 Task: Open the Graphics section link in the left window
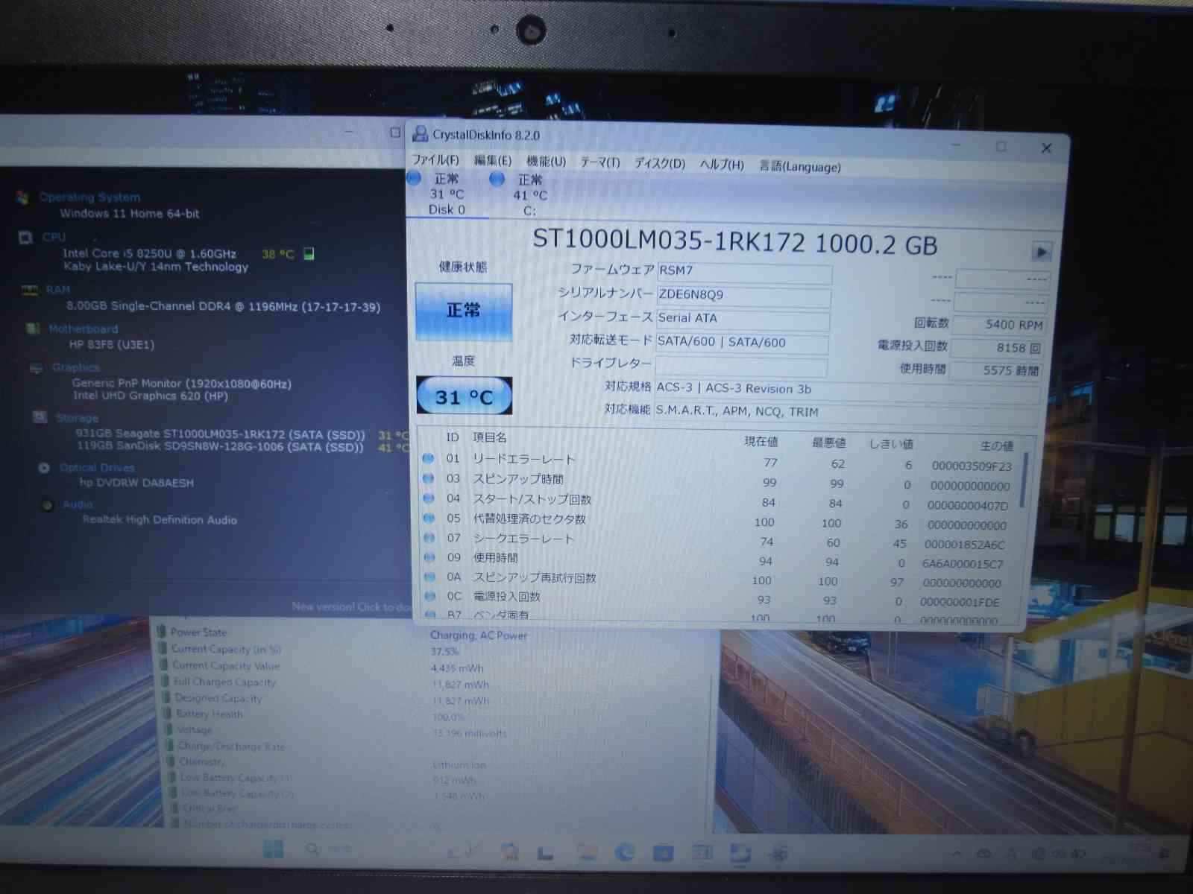click(x=76, y=367)
